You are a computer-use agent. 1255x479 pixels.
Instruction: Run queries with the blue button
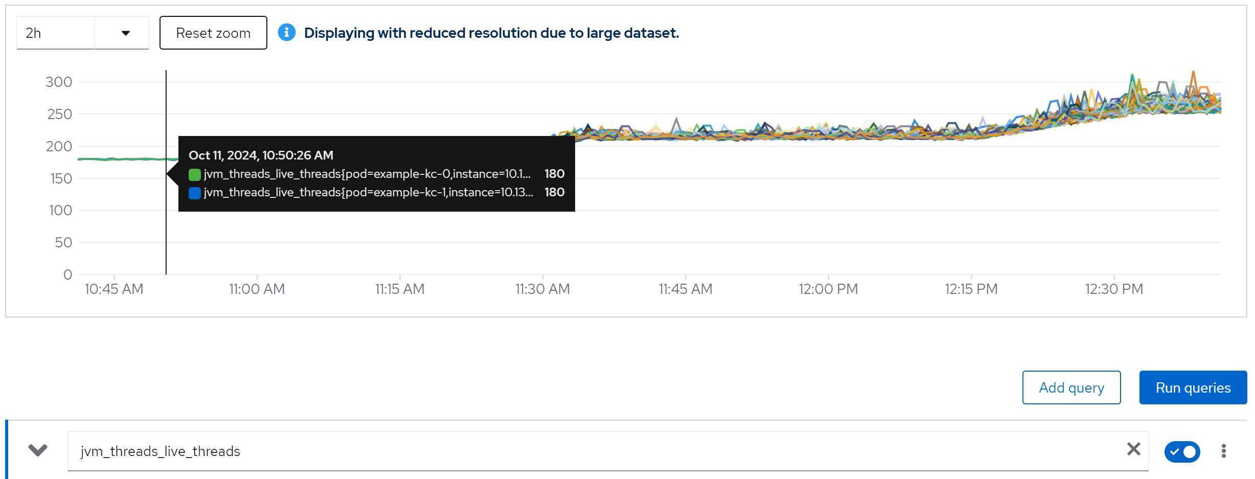point(1193,387)
